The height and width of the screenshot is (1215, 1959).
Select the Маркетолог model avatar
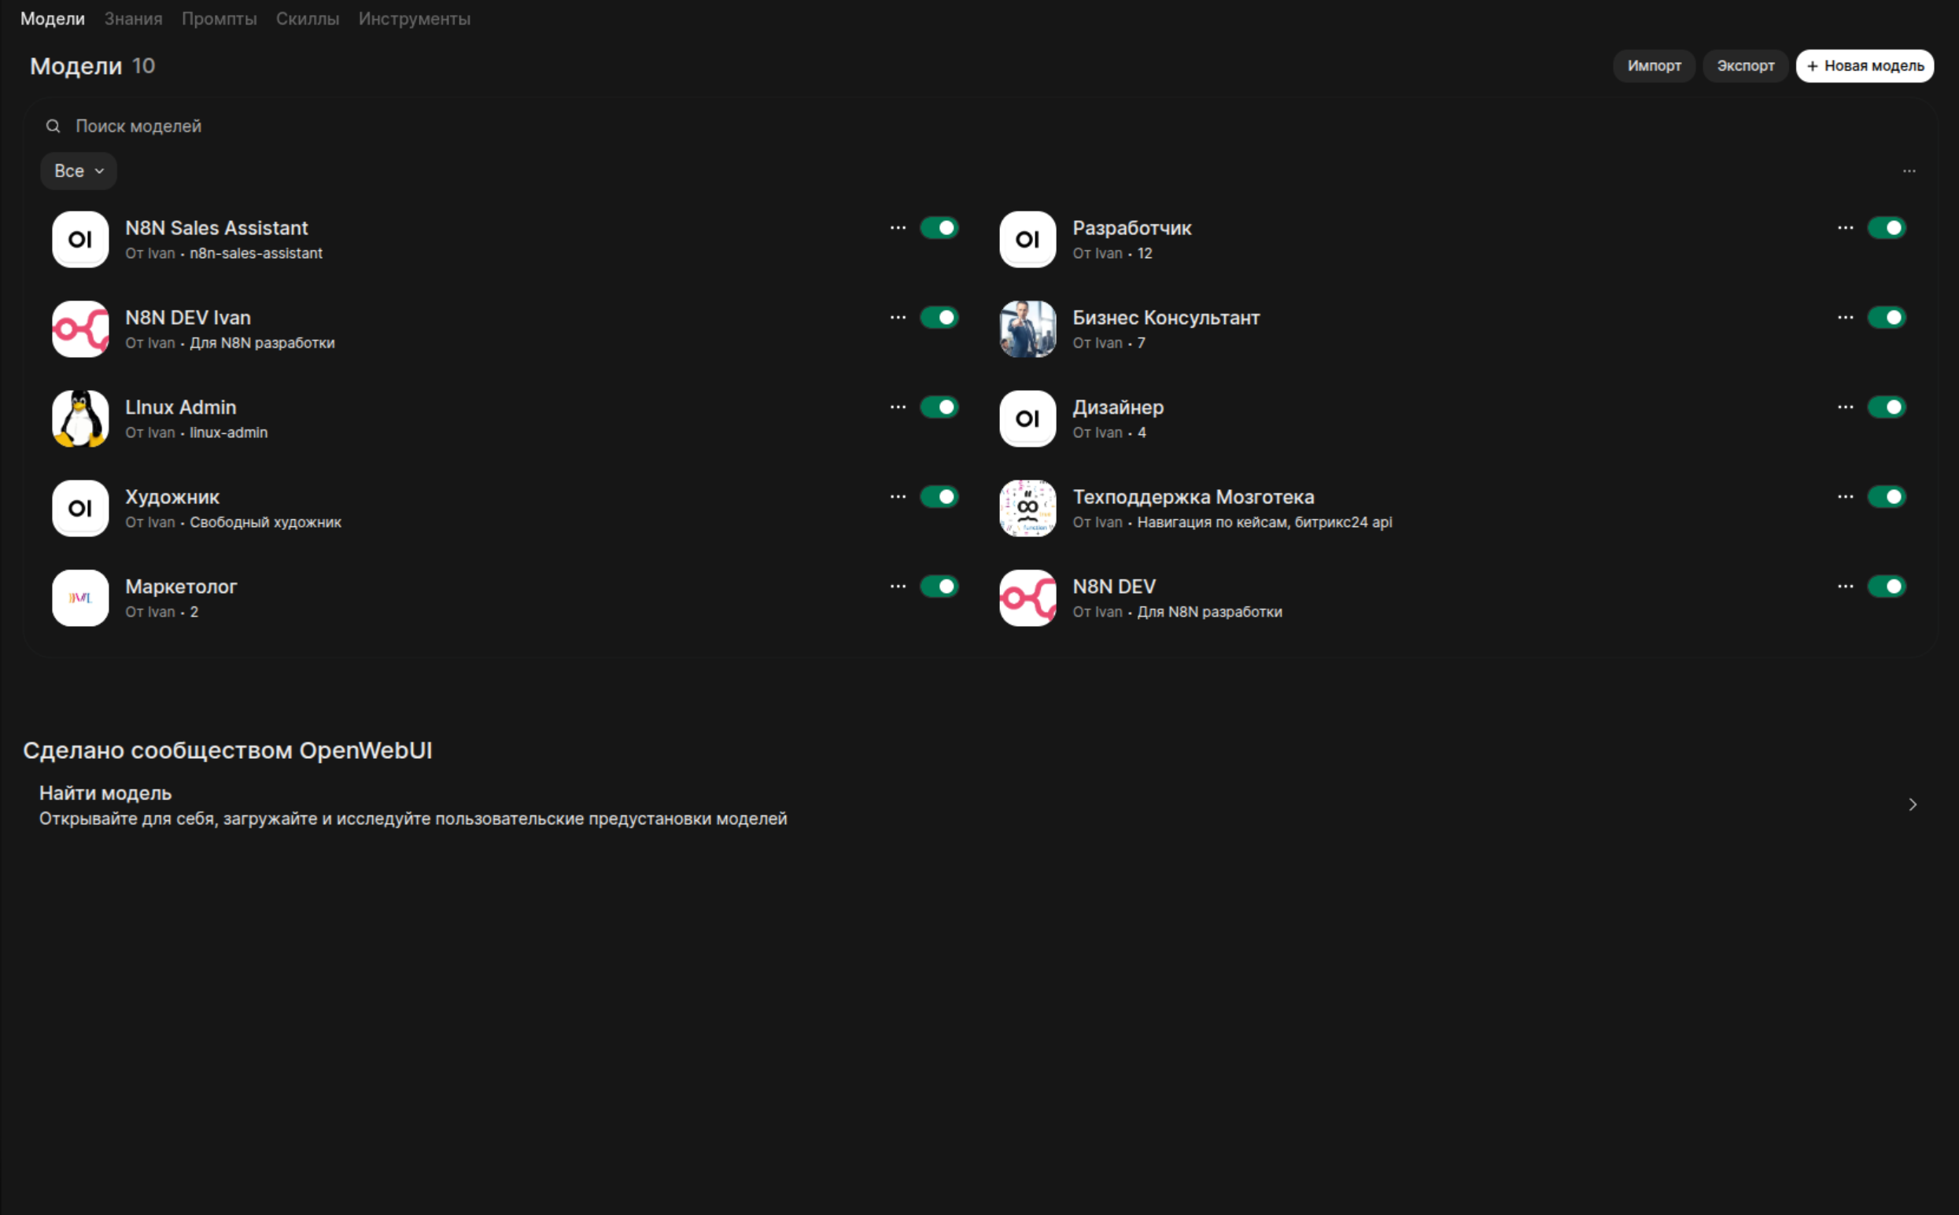point(79,598)
